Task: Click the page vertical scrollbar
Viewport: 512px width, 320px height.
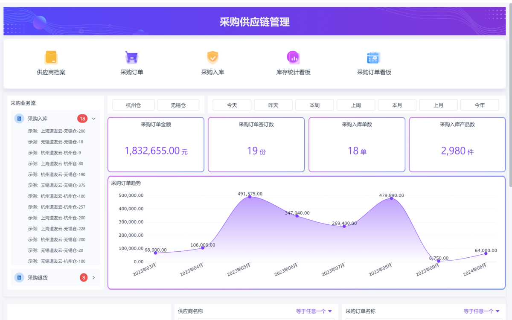Action: (x=510, y=96)
